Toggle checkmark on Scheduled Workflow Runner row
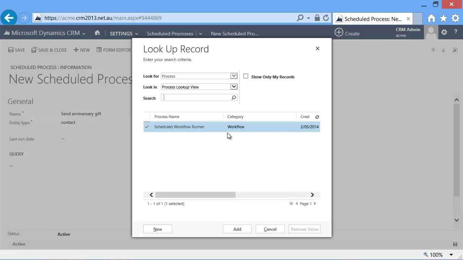Image resolution: width=463 pixels, height=260 pixels. tap(147, 127)
